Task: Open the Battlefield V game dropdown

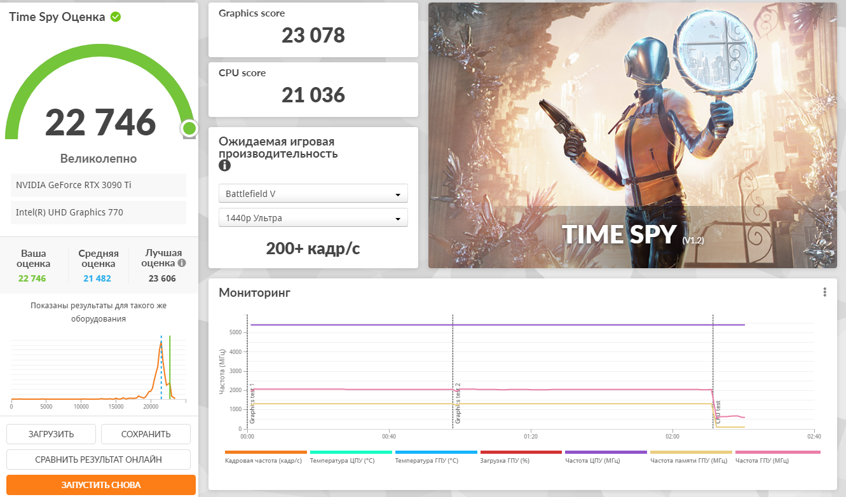Action: pos(313,194)
